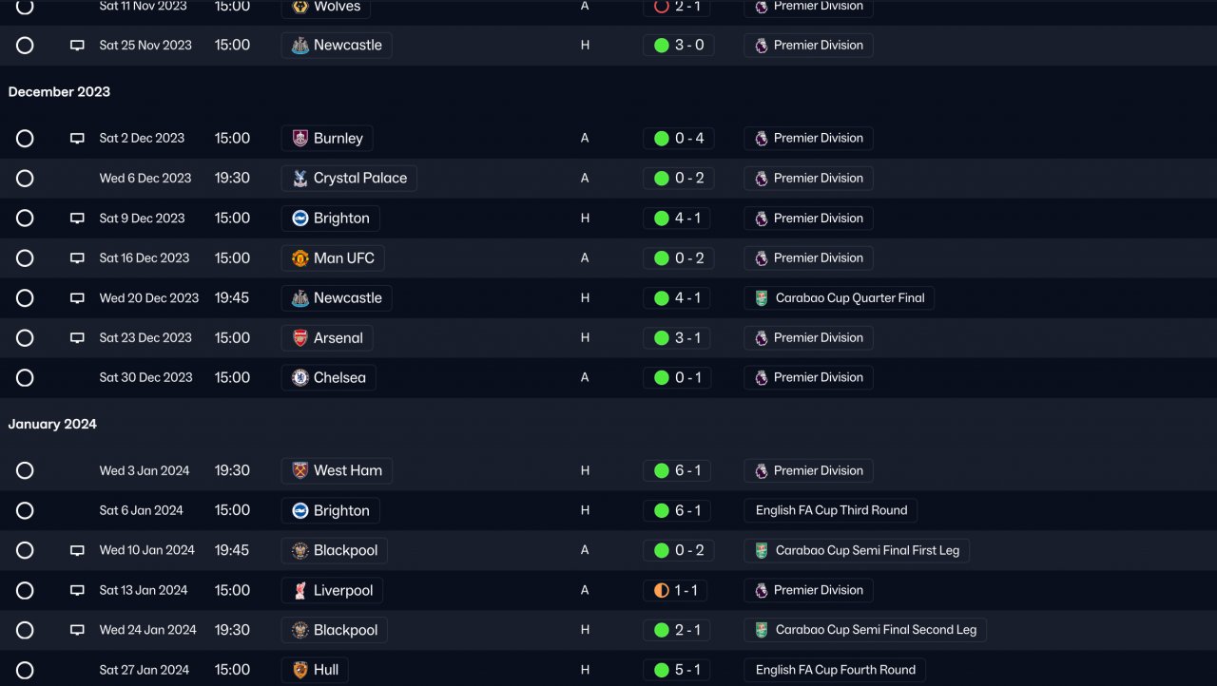Image resolution: width=1217 pixels, height=686 pixels.
Task: Select the radio circle for Burnley match
Action: pyautogui.click(x=25, y=139)
